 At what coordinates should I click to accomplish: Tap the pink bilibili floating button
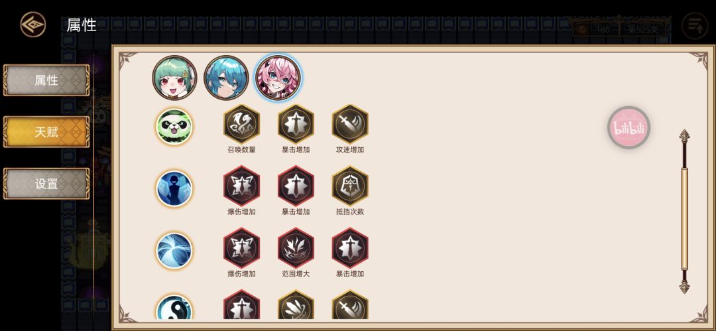628,127
